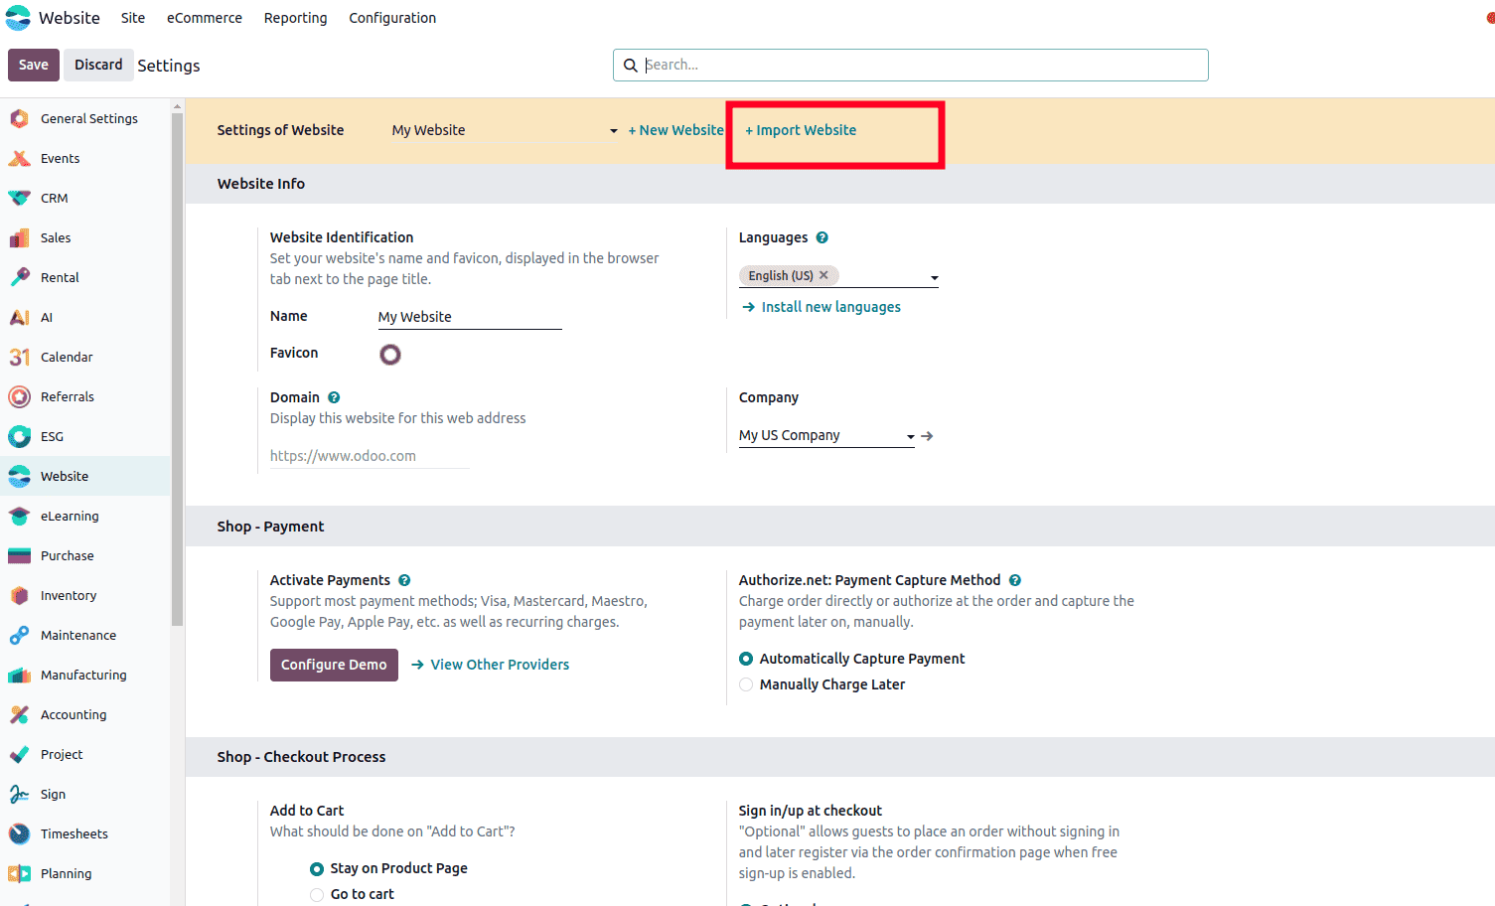Image resolution: width=1495 pixels, height=906 pixels.
Task: Click the Domain input field
Action: point(368,455)
